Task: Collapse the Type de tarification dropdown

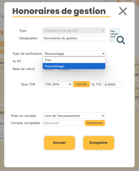Action: pyautogui.click(x=74, y=54)
